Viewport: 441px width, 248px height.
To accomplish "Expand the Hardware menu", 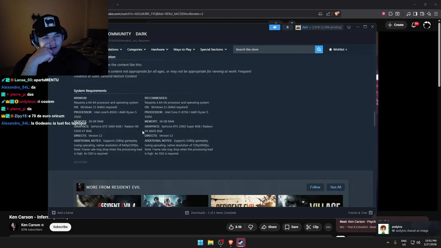I will [160, 49].
